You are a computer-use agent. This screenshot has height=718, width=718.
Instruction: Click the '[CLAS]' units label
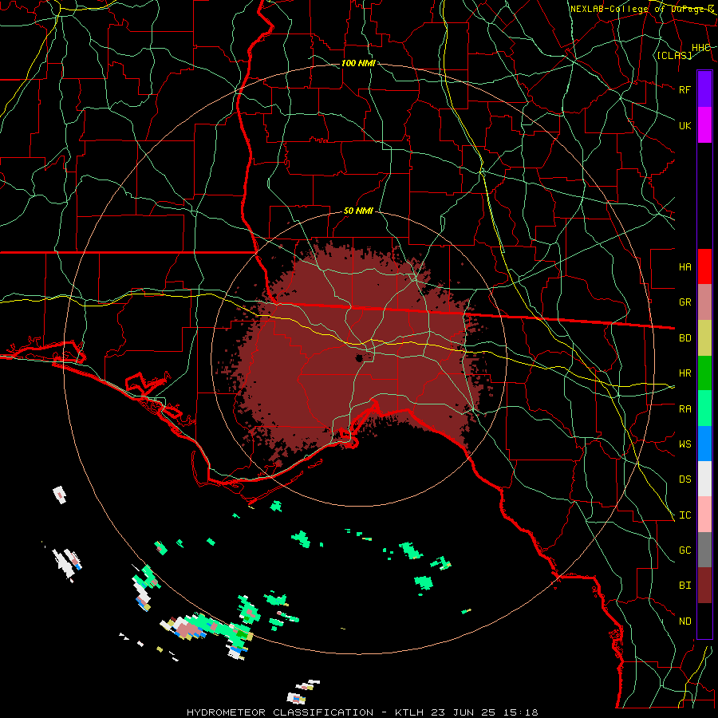coord(674,55)
